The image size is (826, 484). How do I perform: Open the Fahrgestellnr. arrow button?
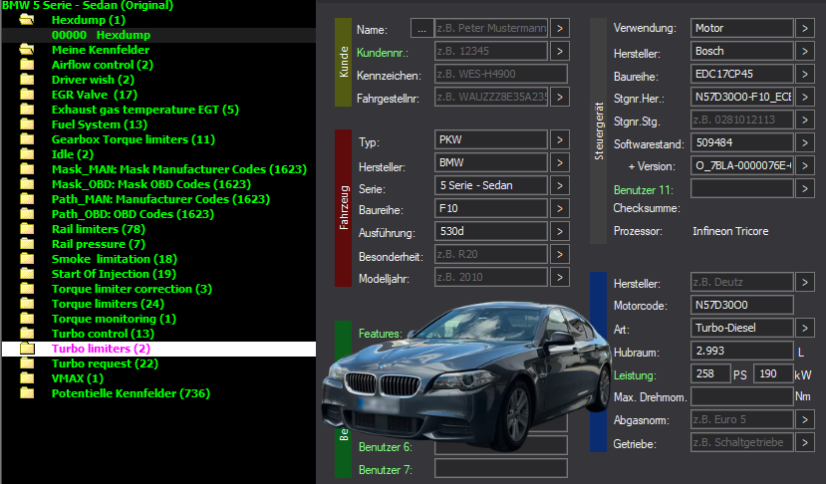click(x=560, y=97)
